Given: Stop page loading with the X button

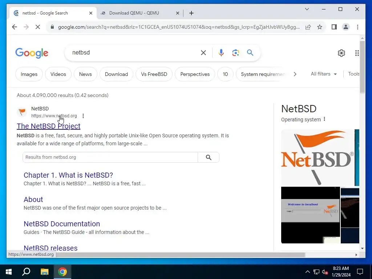Looking at the screenshot, I should pyautogui.click(x=38, y=27).
